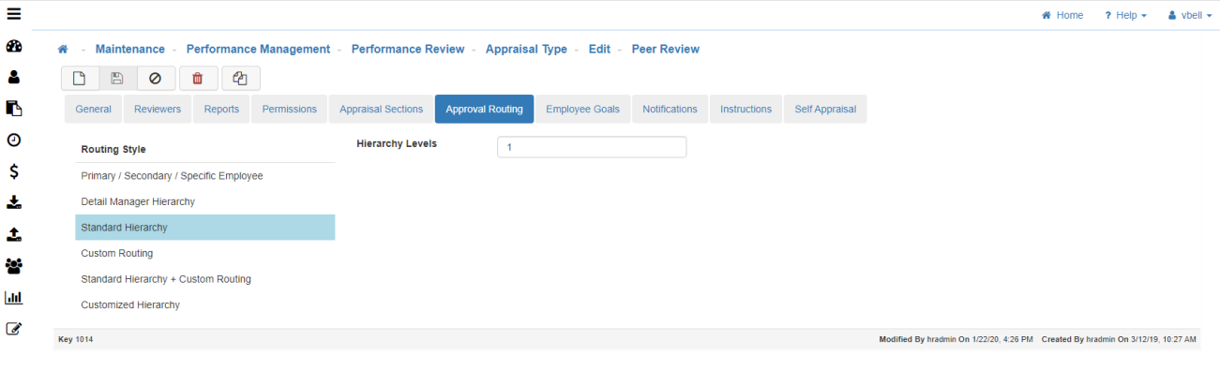Open the dollar sign sidebar icon
1220x370 pixels.
coord(14,171)
